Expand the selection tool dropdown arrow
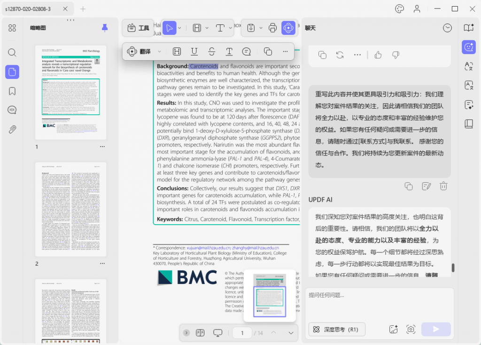The image size is (481, 345). click(179, 28)
